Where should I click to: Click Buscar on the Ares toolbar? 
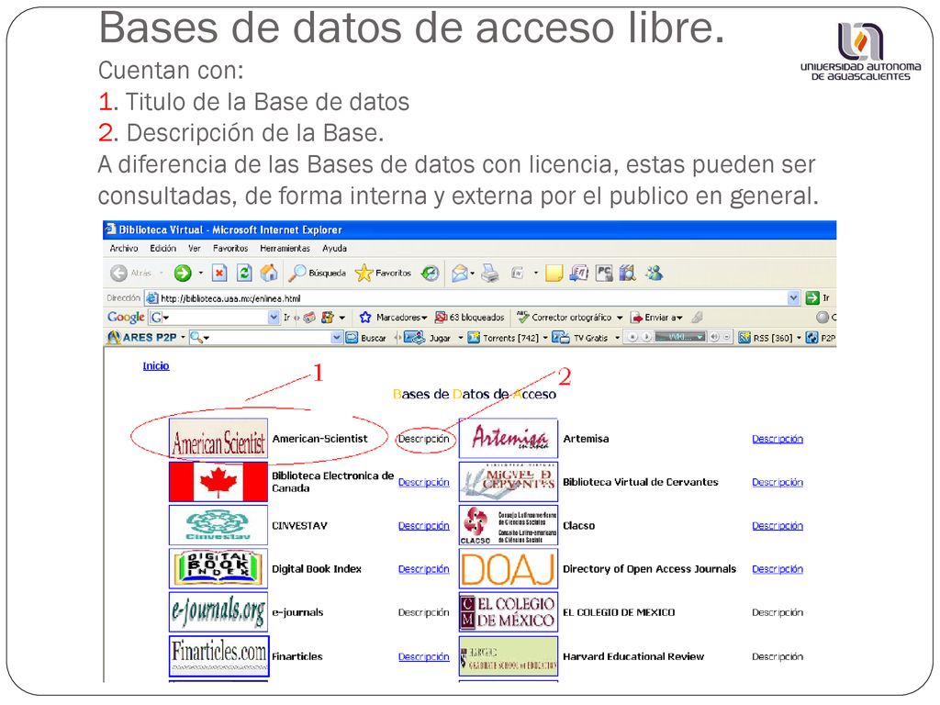pos(366,338)
